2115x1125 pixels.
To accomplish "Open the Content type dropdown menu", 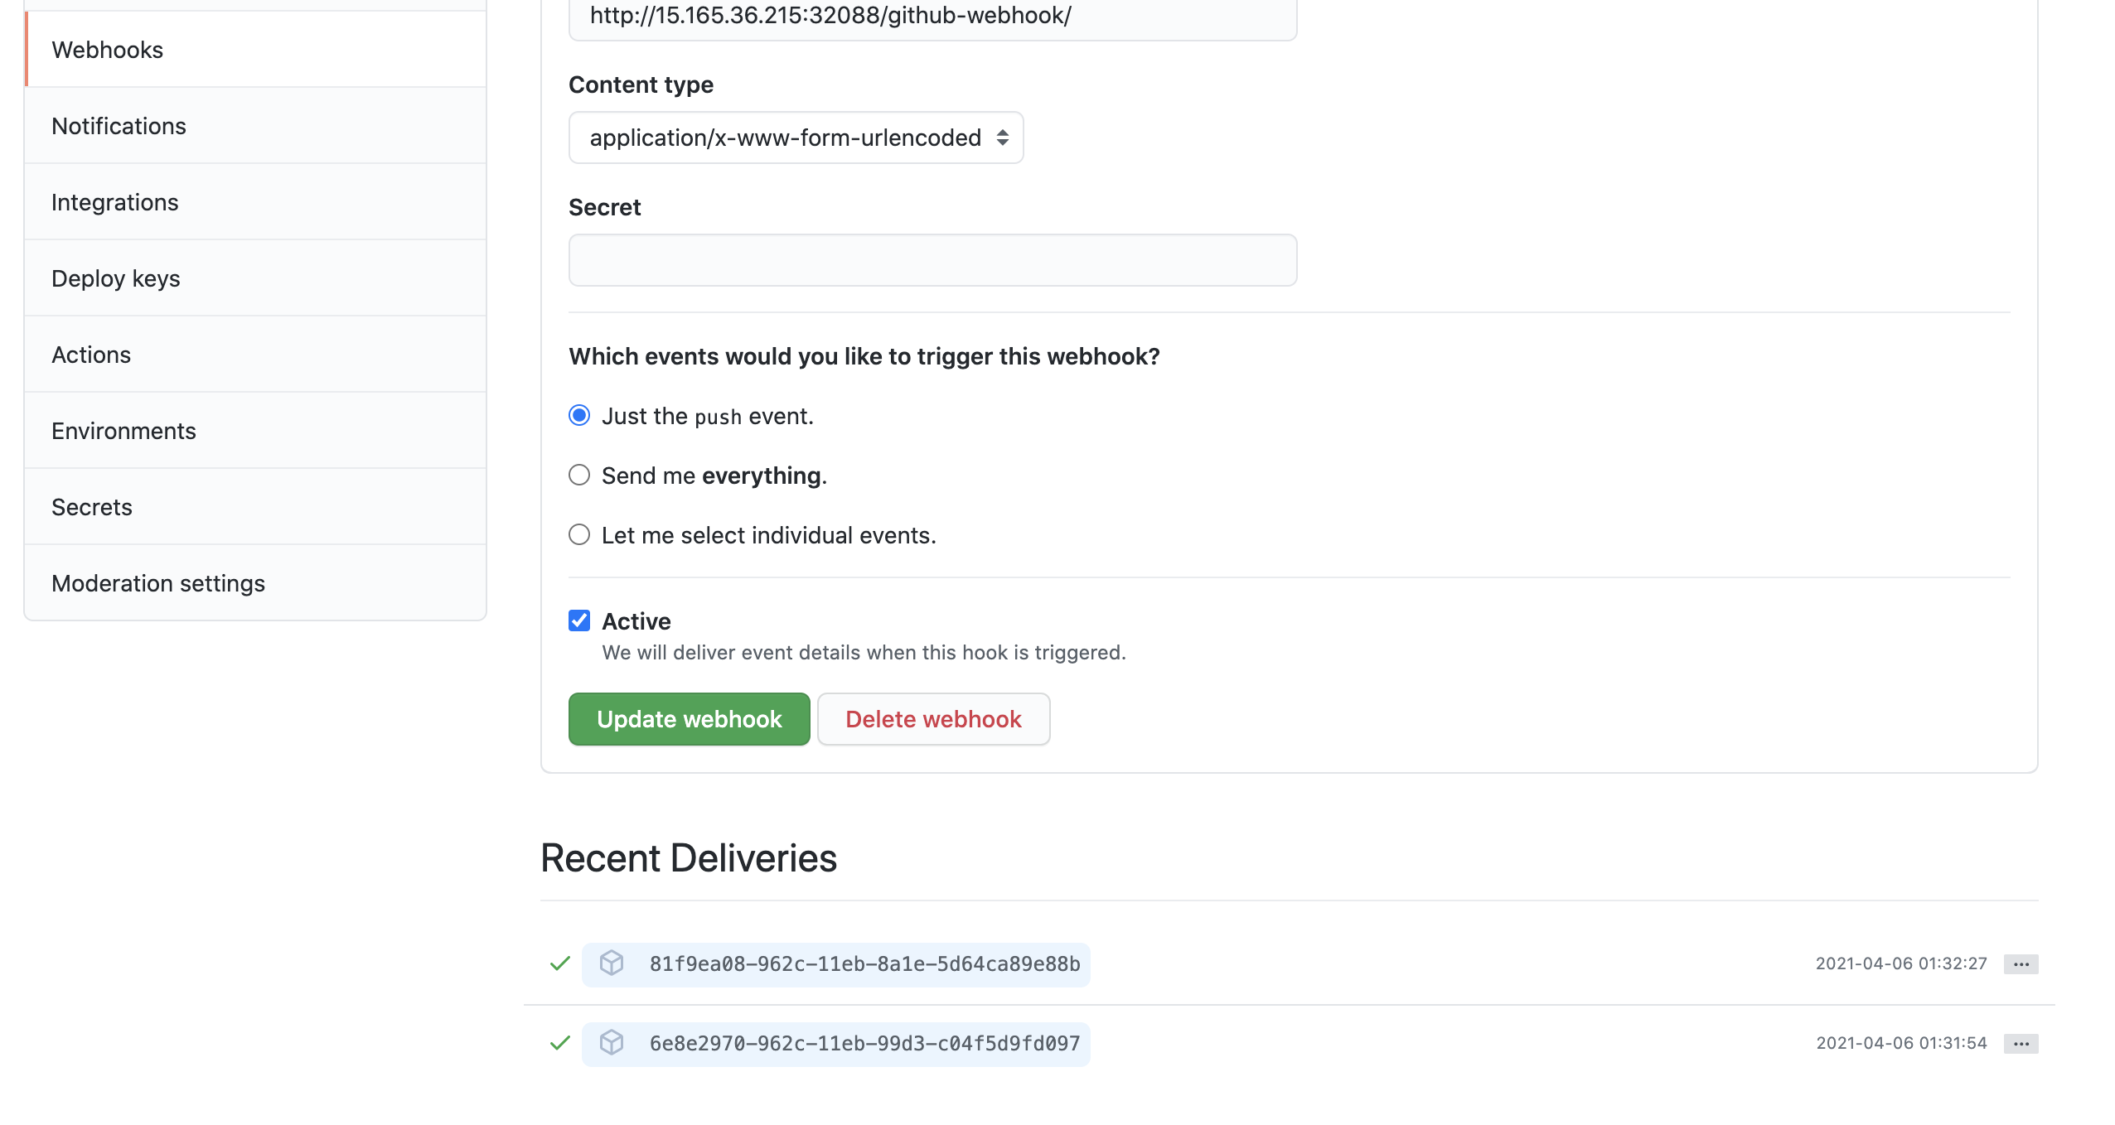I will tap(796, 137).
